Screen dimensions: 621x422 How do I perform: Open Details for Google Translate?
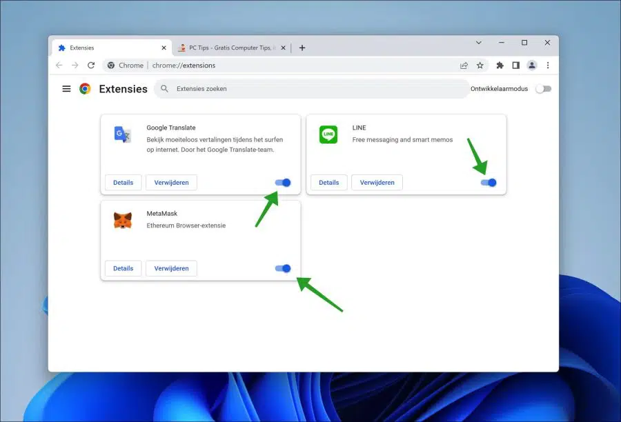click(x=124, y=183)
